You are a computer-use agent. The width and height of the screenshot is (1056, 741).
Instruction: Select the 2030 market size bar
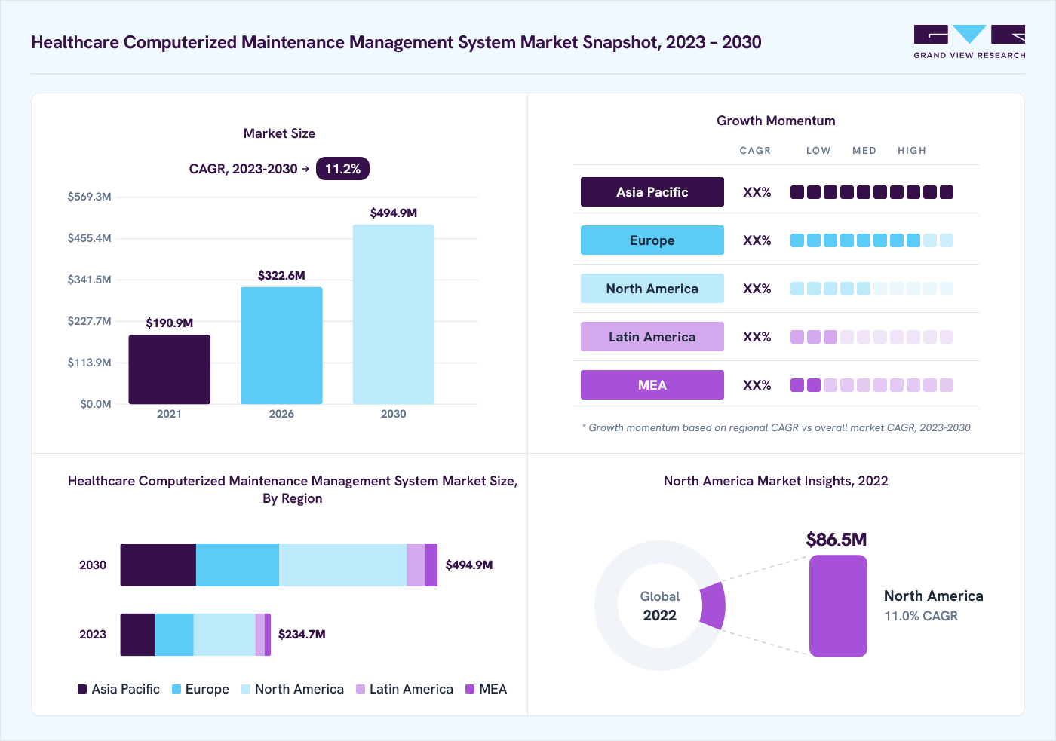[x=394, y=314]
